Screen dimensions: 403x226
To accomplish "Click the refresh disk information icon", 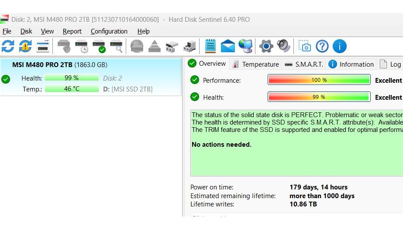I will (x=8, y=47).
